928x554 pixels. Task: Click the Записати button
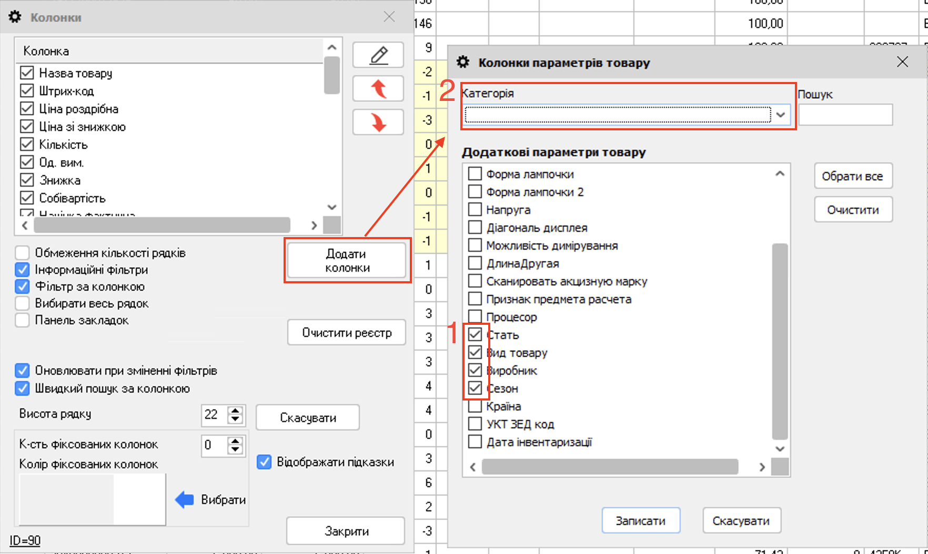640,520
